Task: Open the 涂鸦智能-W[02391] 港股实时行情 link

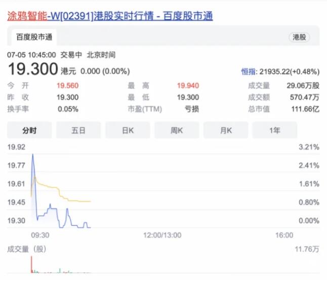Action: pos(110,16)
